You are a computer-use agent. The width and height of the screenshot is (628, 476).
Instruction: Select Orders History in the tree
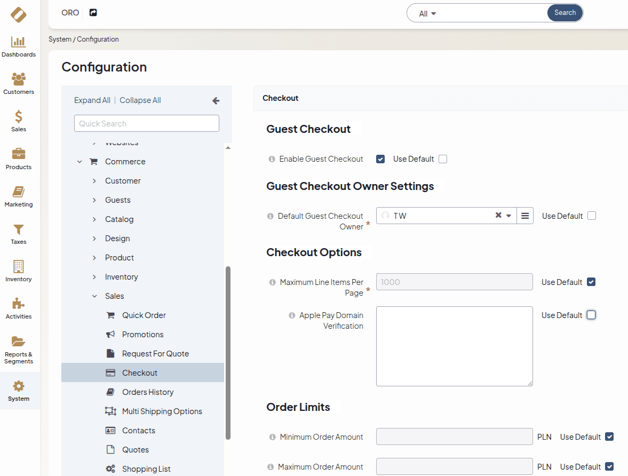click(x=148, y=392)
